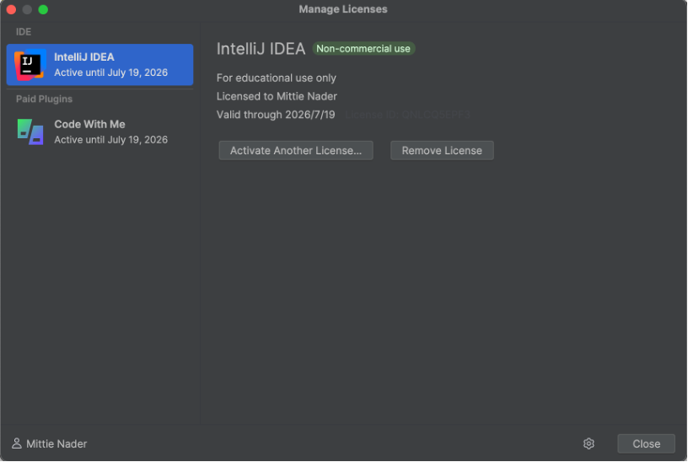The width and height of the screenshot is (688, 462).
Task: Click the Paid Plugins section header
Action: (x=44, y=99)
